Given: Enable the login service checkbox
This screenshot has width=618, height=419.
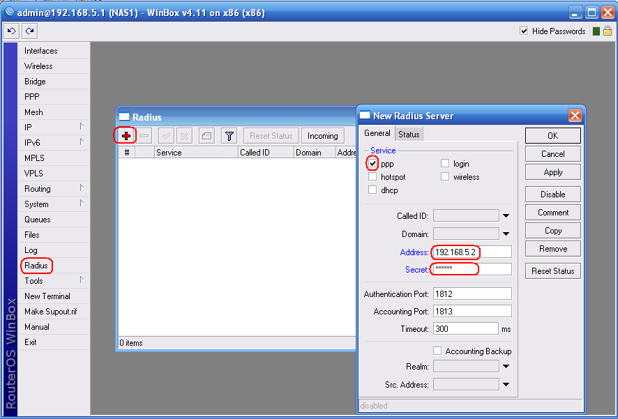Looking at the screenshot, I should coord(445,163).
